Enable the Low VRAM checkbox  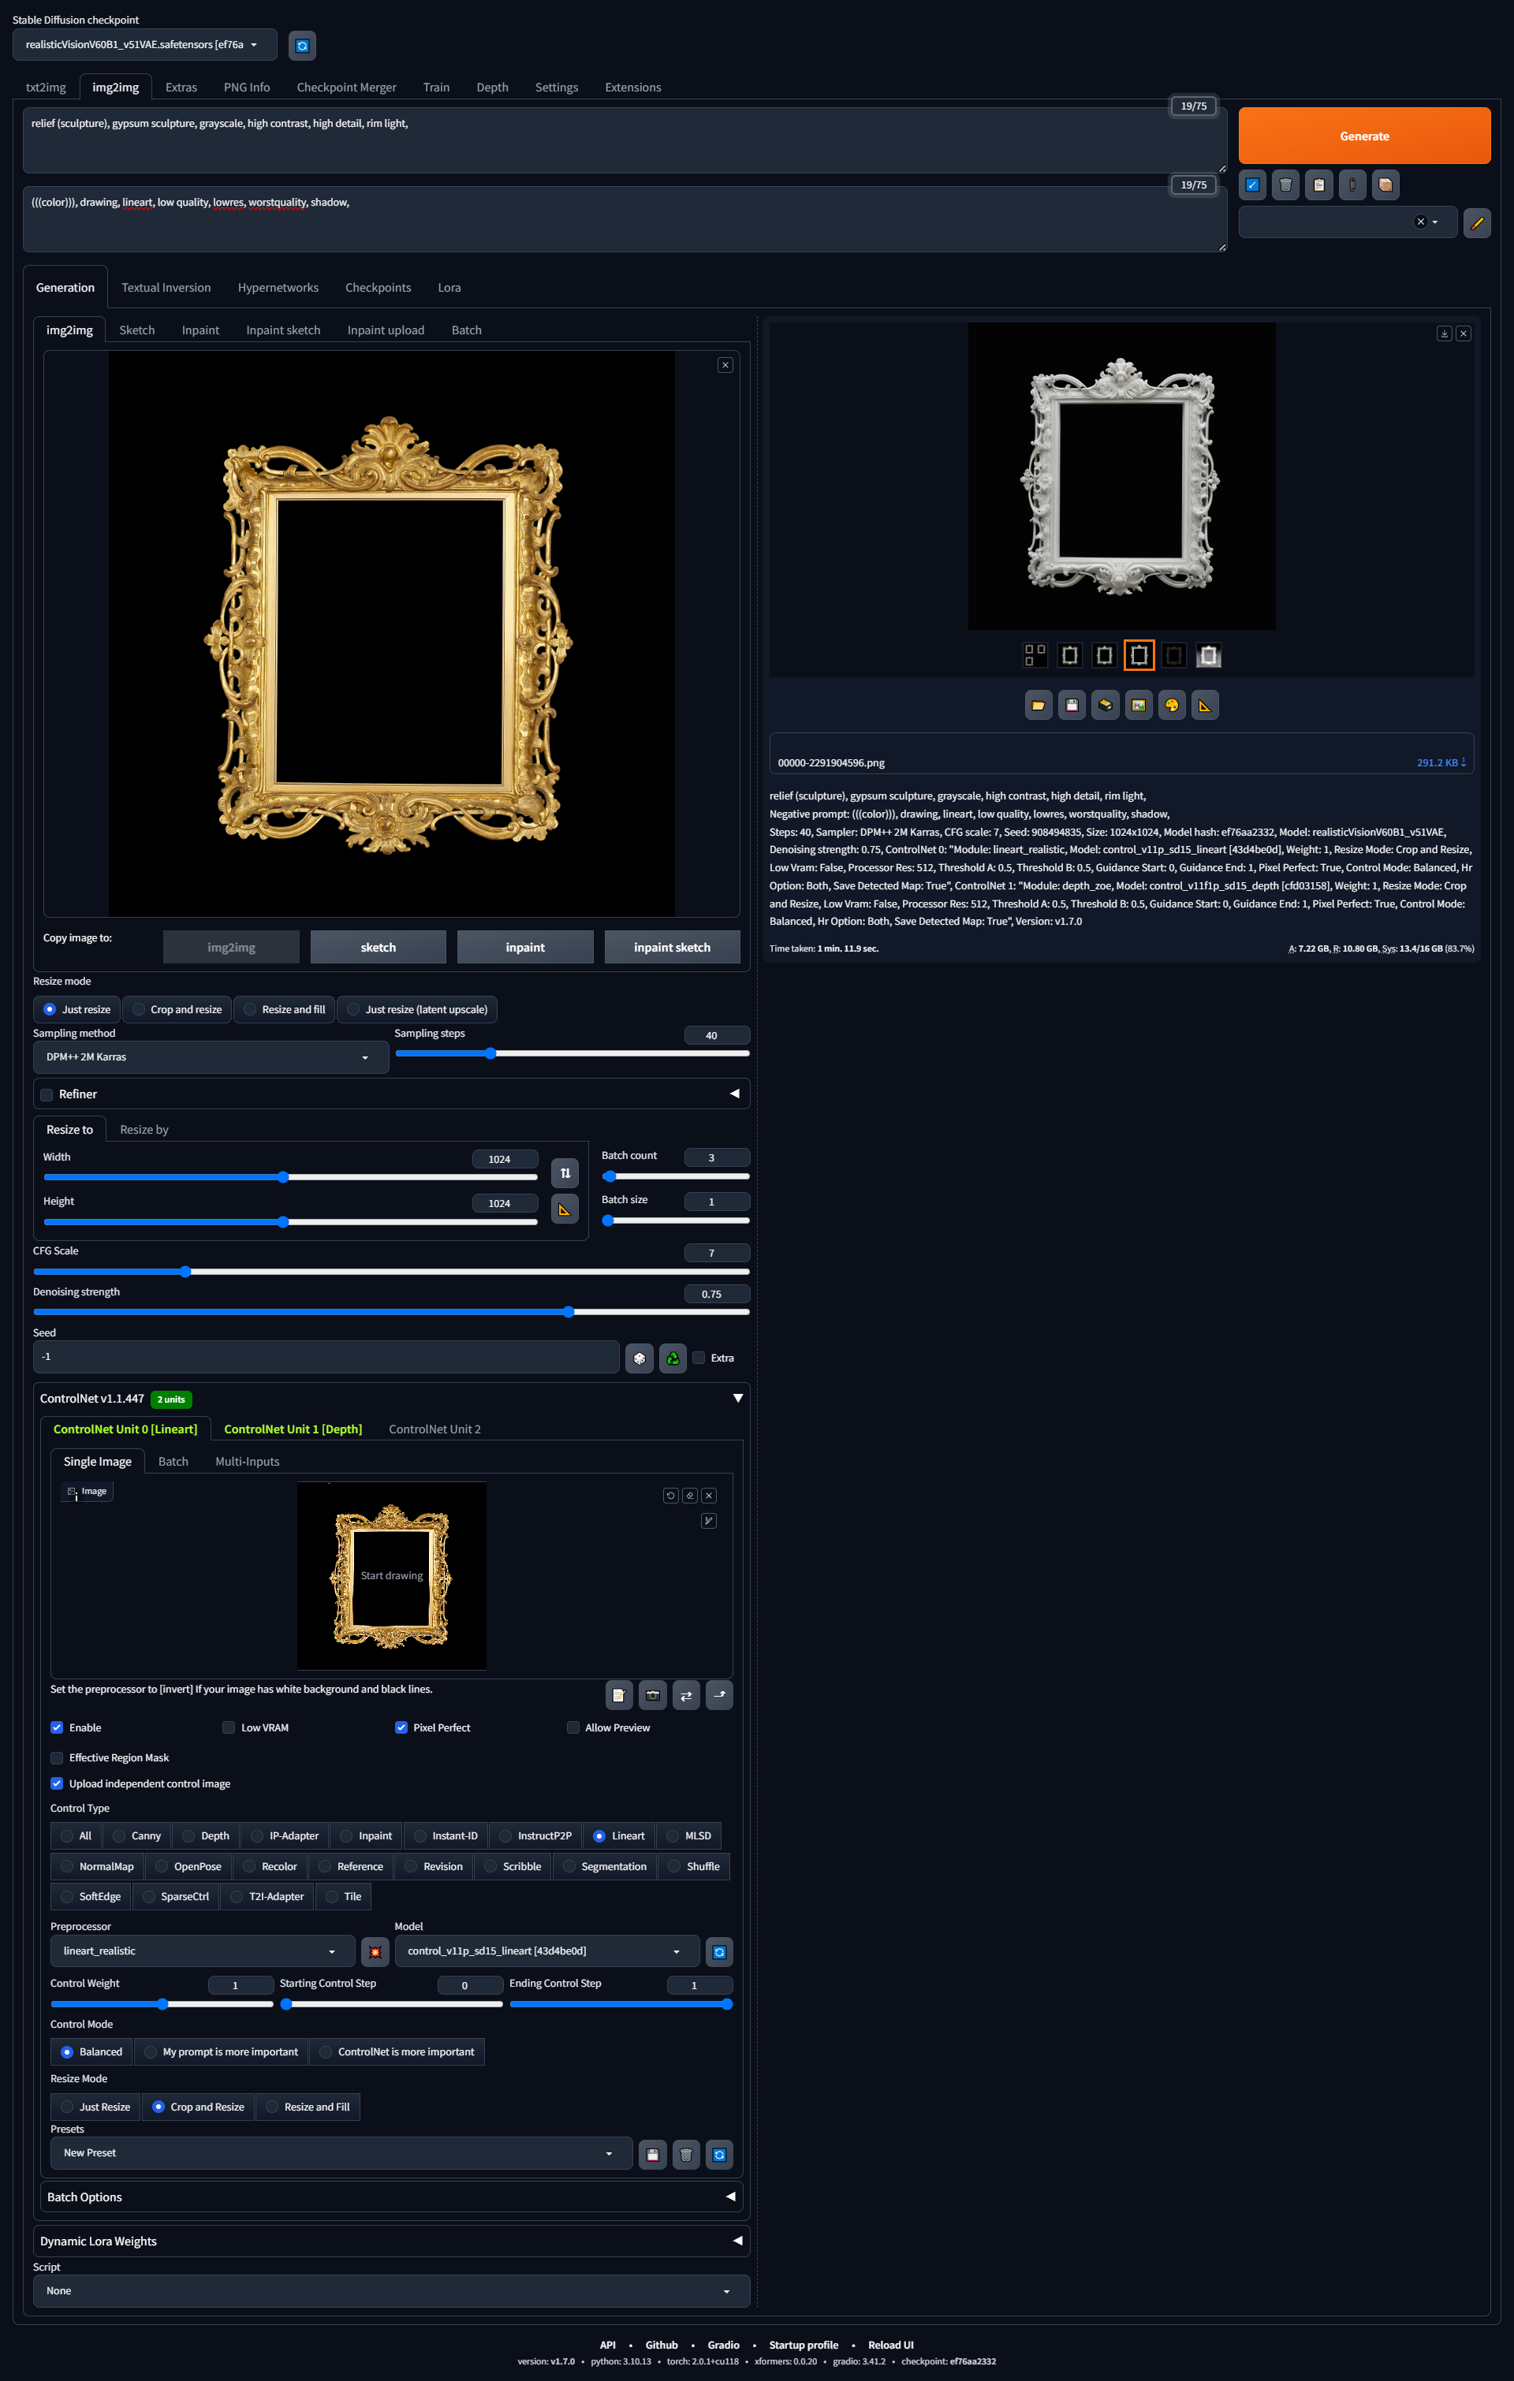point(229,1727)
